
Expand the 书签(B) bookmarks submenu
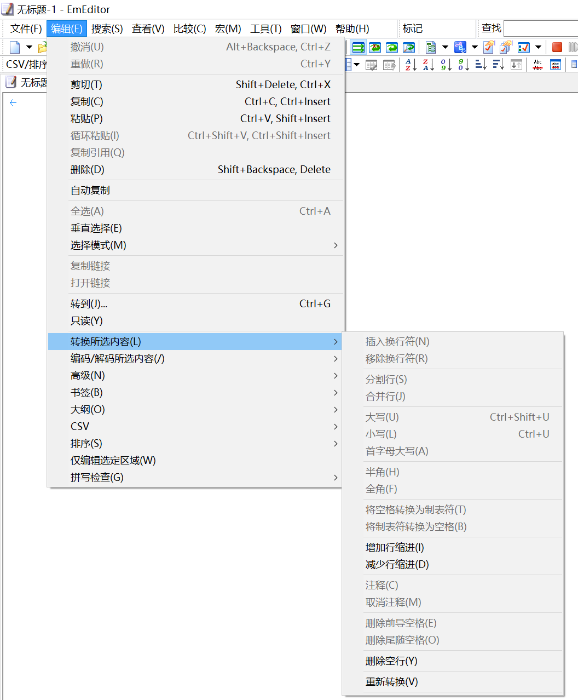click(x=86, y=392)
